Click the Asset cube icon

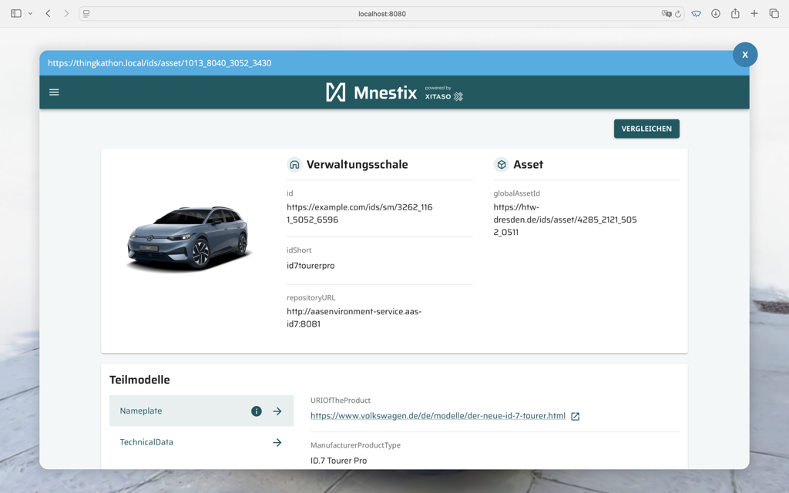click(501, 165)
